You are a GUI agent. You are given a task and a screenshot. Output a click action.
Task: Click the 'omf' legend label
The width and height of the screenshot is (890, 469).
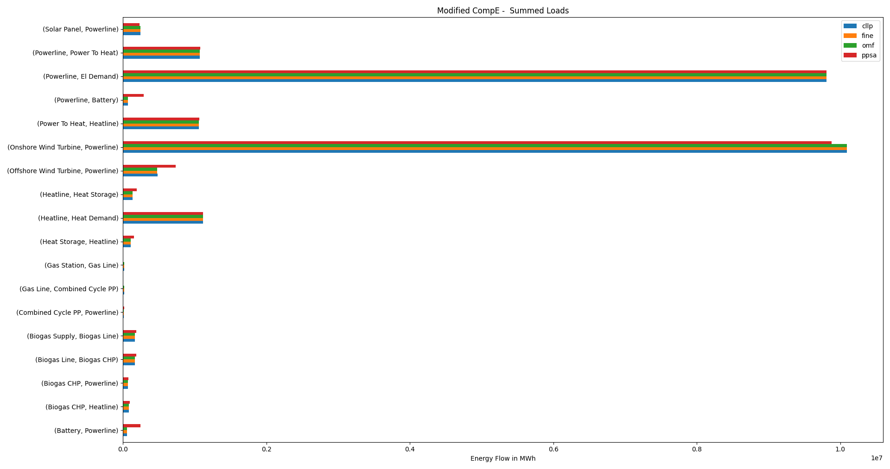coord(868,45)
